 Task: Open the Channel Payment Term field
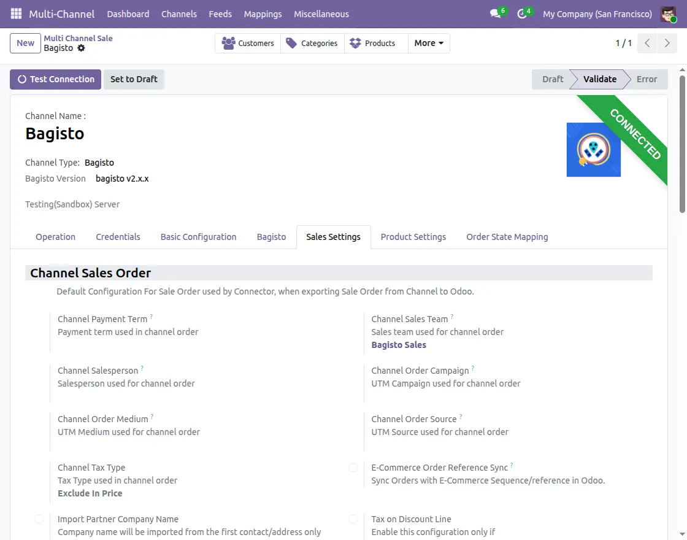pyautogui.click(x=128, y=345)
